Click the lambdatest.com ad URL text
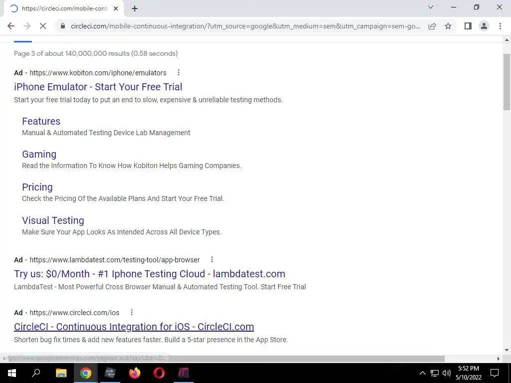Image resolution: width=511 pixels, height=383 pixels. point(115,259)
